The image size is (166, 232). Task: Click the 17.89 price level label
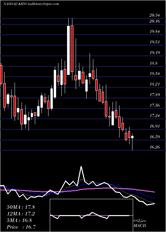tap(155, 95)
